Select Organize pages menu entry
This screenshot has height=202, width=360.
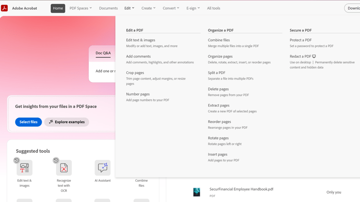[x=220, y=57]
